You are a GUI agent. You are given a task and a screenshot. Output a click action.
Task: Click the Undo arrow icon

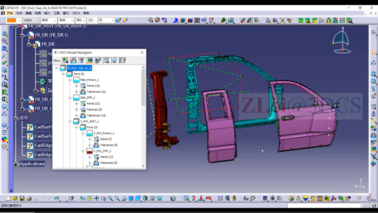coord(57,199)
